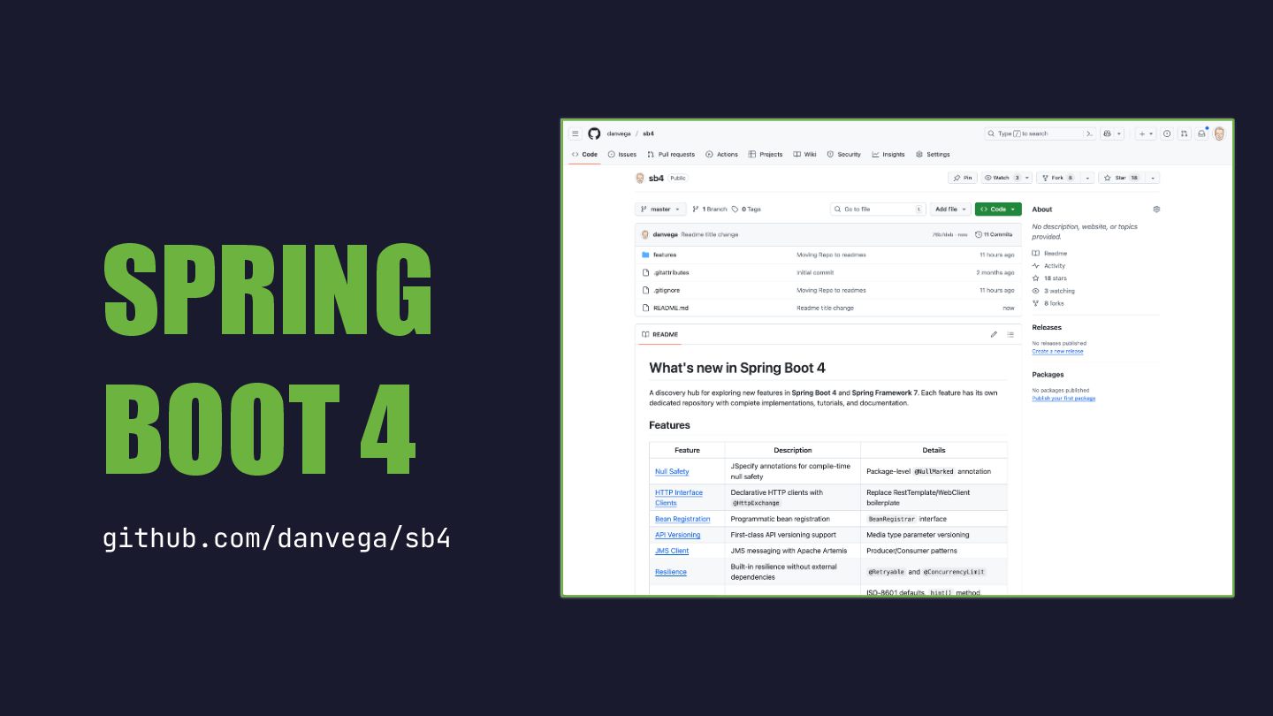Open the Security tab

(x=844, y=155)
